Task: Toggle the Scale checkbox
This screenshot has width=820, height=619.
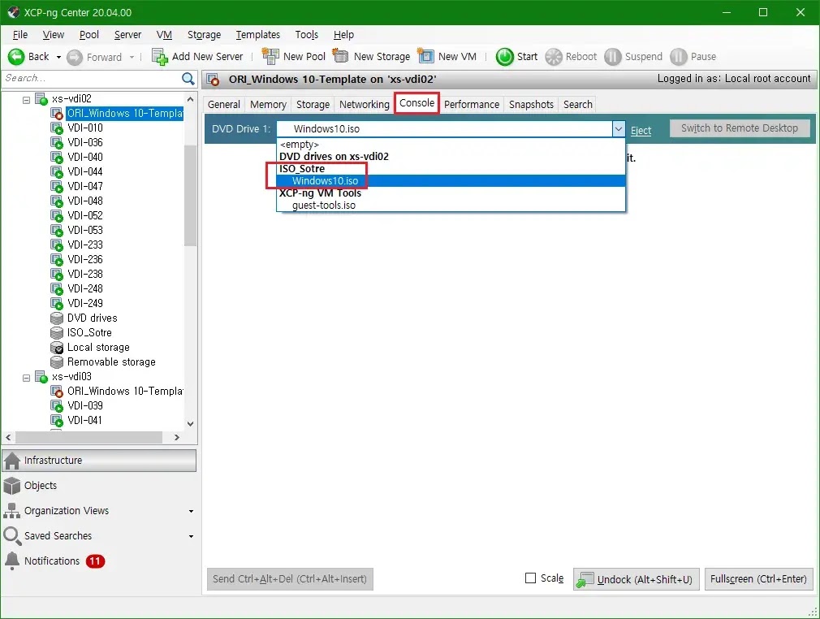Action: (530, 578)
